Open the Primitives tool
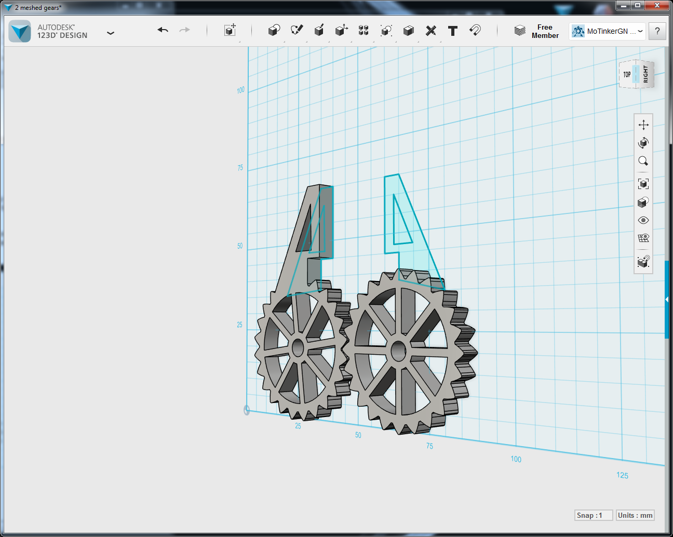The width and height of the screenshot is (673, 537). pos(274,30)
